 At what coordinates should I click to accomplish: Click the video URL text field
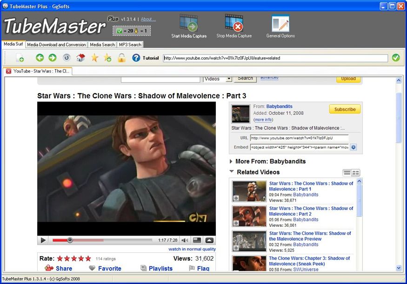click(299, 138)
